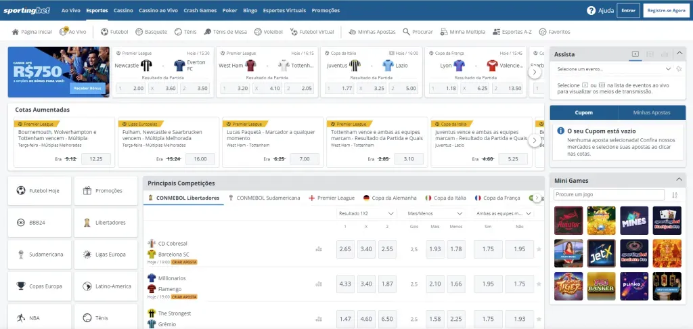693x329 pixels.
Task: Switch to CONMEBOL Sudamericana tab
Action: tap(265, 198)
